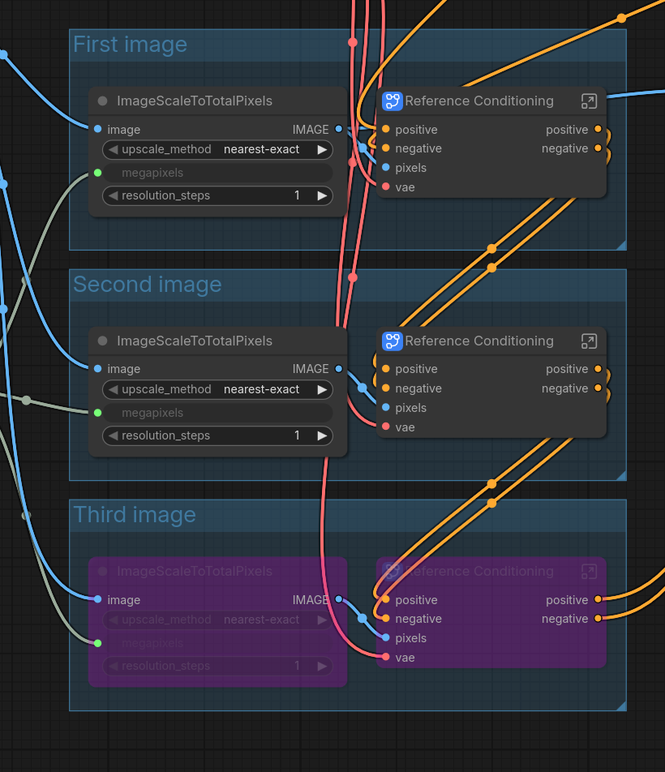Click the blue link midpoint dot in Third image group
The image size is (665, 772).
click(363, 618)
